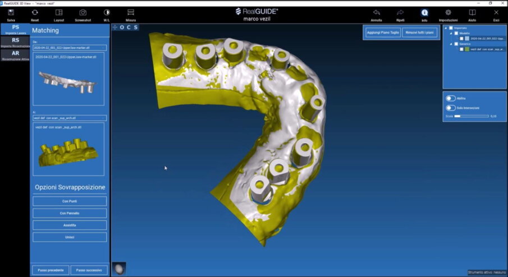Select 2020-04-22_001_022-Upp... tree row
508x277 pixels.
click(487, 39)
